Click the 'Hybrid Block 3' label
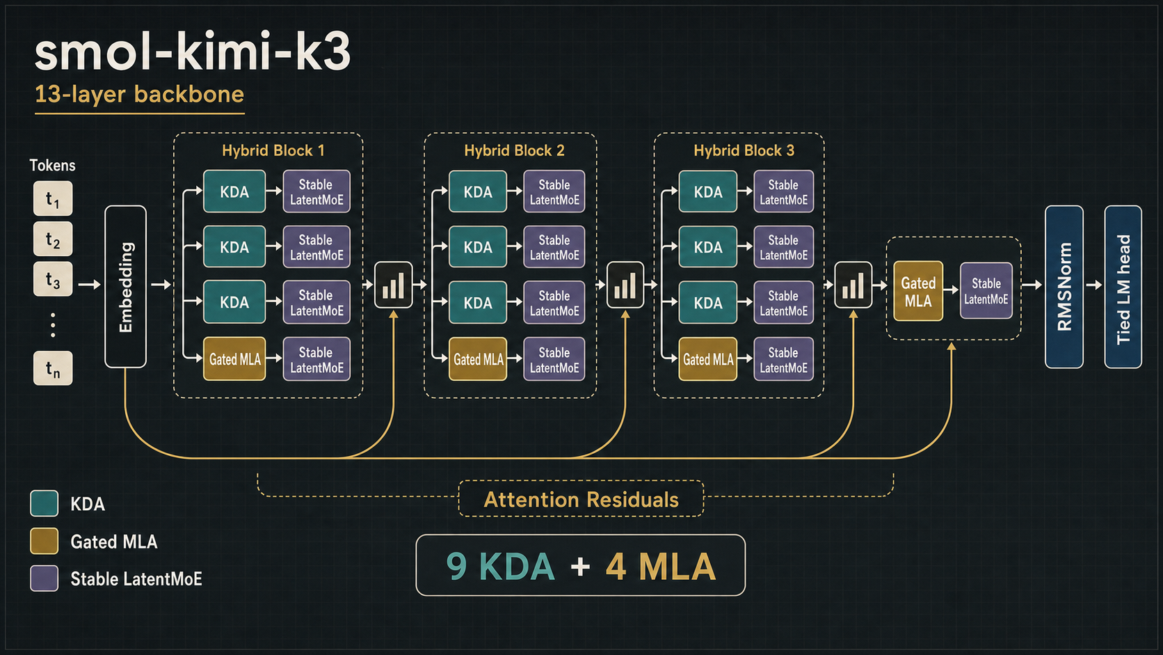1163x655 pixels. coord(744,150)
